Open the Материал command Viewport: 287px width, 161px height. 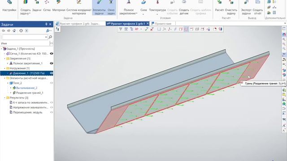click(x=59, y=7)
